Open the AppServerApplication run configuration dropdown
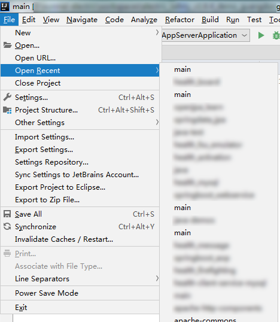The image size is (280, 322). pyautogui.click(x=206, y=35)
